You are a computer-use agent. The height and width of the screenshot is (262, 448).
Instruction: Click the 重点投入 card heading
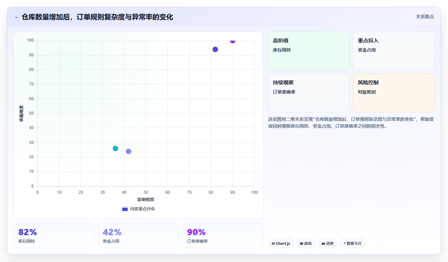(368, 41)
